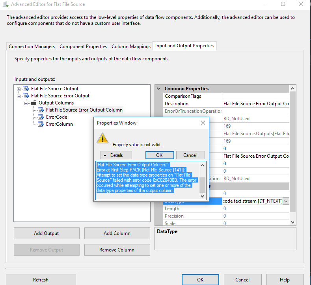311x285 pixels.
Task: Click the warning triangle icon in Properties Window
Action: point(103,138)
